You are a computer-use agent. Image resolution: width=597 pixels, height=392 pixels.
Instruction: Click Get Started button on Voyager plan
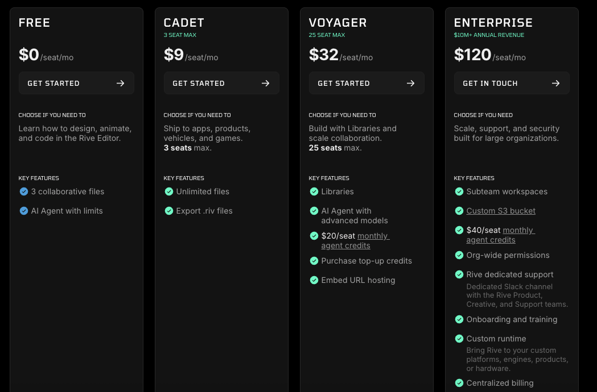(x=367, y=83)
